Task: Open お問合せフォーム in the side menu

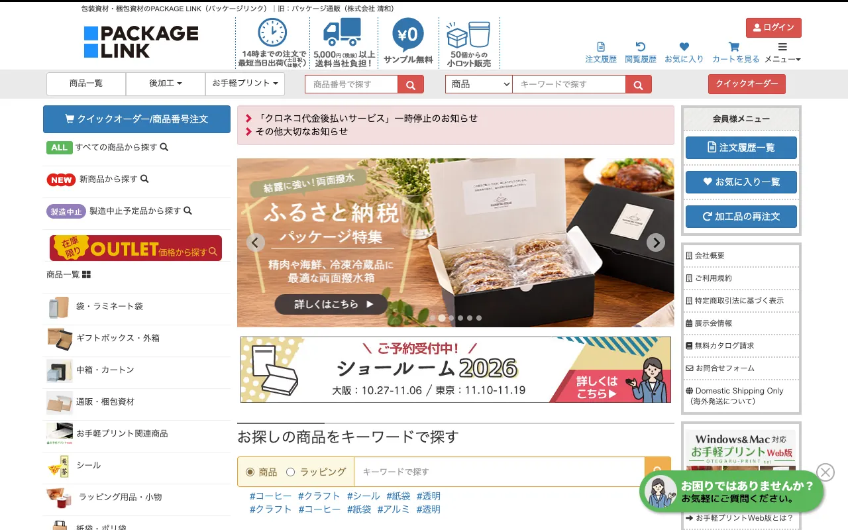Action: click(x=720, y=368)
